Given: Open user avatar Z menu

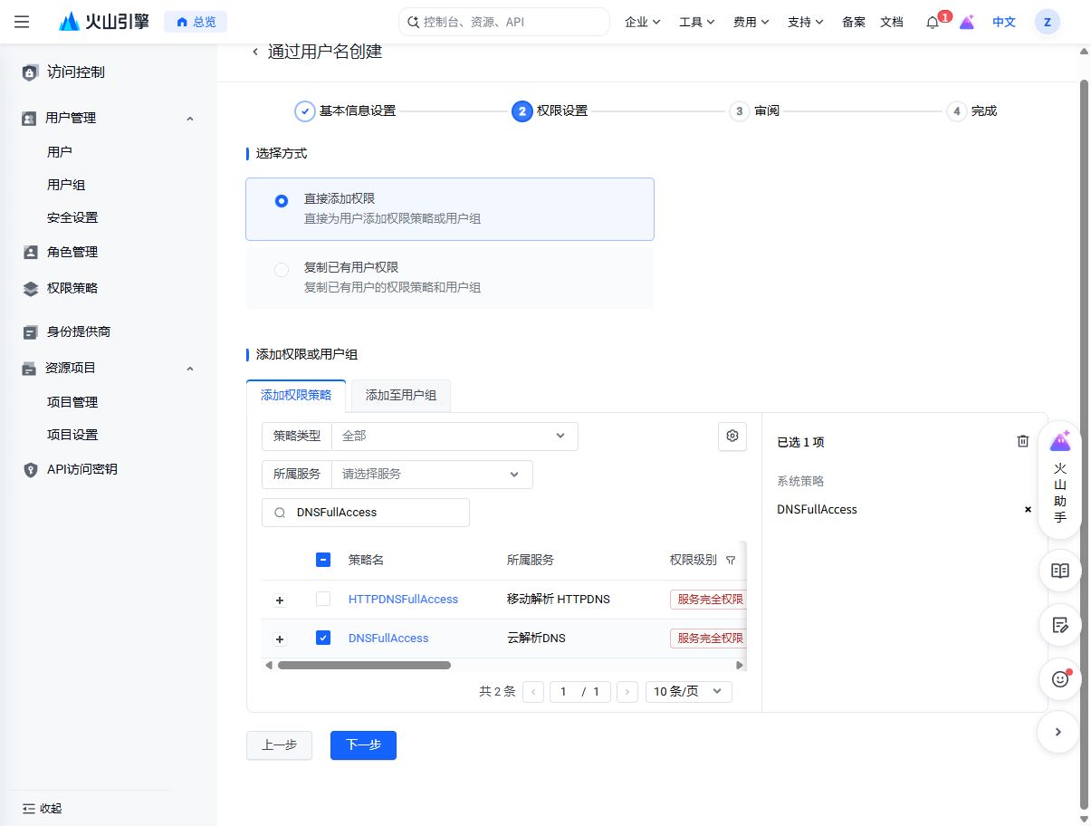Looking at the screenshot, I should click(x=1048, y=22).
